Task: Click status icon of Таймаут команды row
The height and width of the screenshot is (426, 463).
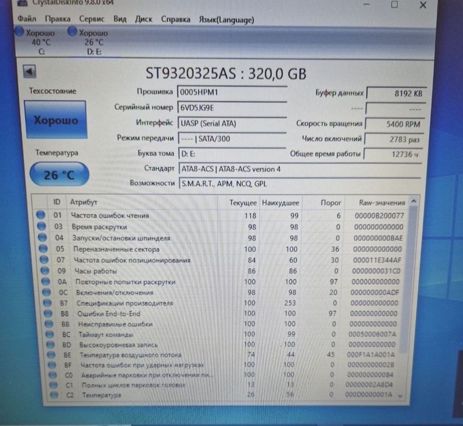Action: point(49,334)
